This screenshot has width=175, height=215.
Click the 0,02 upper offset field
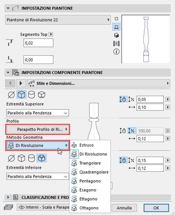pos(38,43)
